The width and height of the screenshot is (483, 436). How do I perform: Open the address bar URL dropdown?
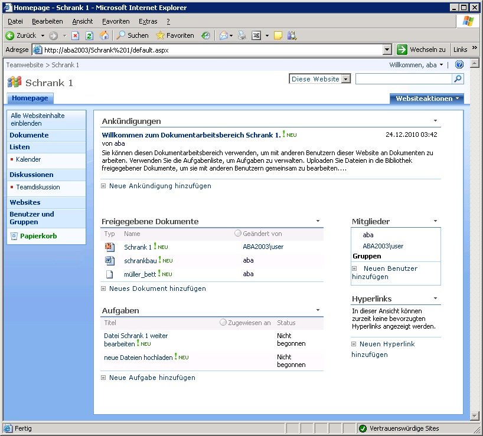tap(387, 50)
